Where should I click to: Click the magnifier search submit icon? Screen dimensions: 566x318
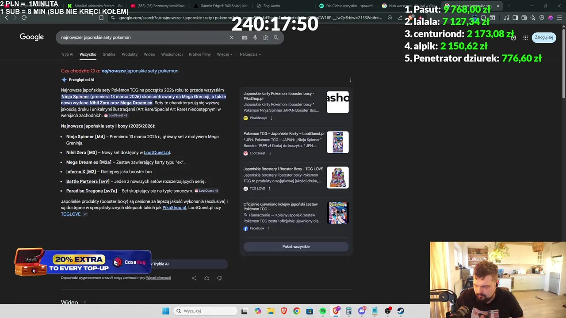click(276, 38)
